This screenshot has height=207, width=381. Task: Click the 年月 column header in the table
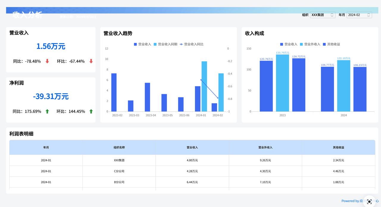46,147
